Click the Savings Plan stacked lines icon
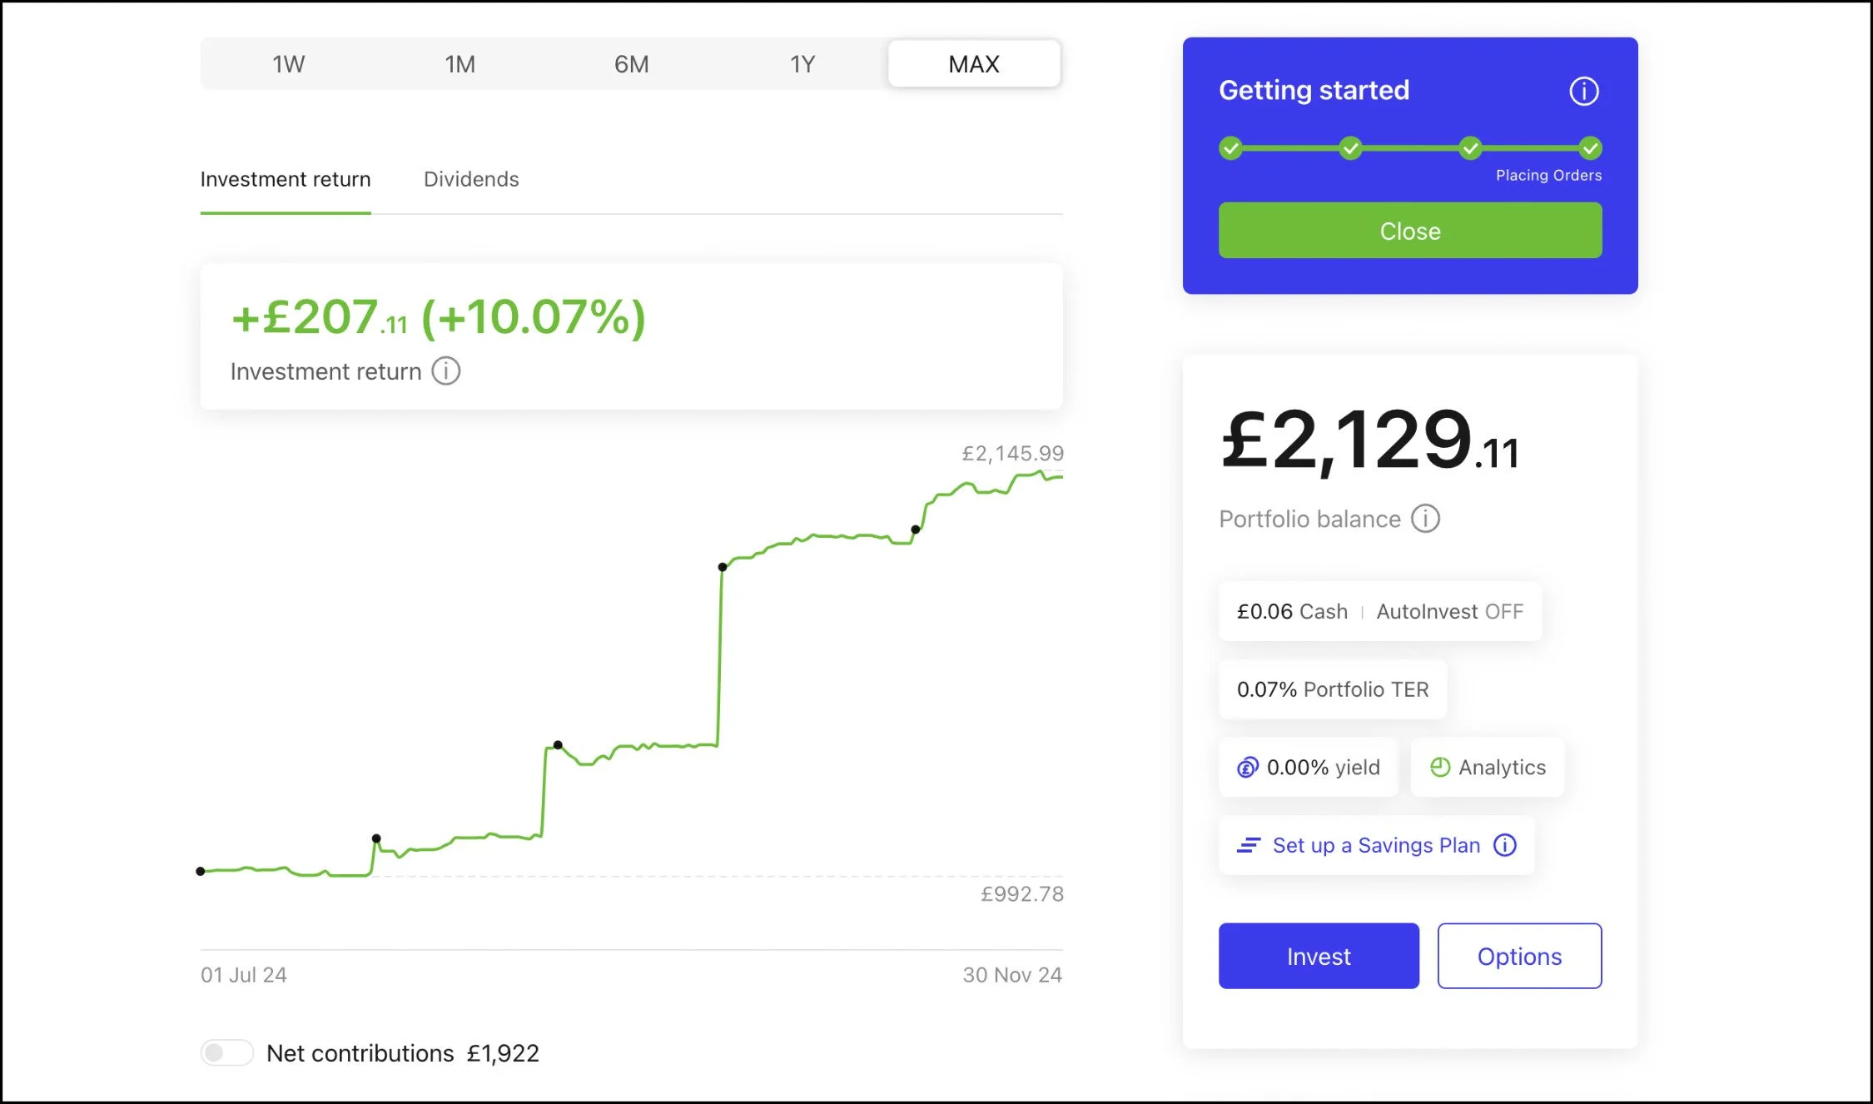The height and width of the screenshot is (1104, 1873). click(1248, 845)
